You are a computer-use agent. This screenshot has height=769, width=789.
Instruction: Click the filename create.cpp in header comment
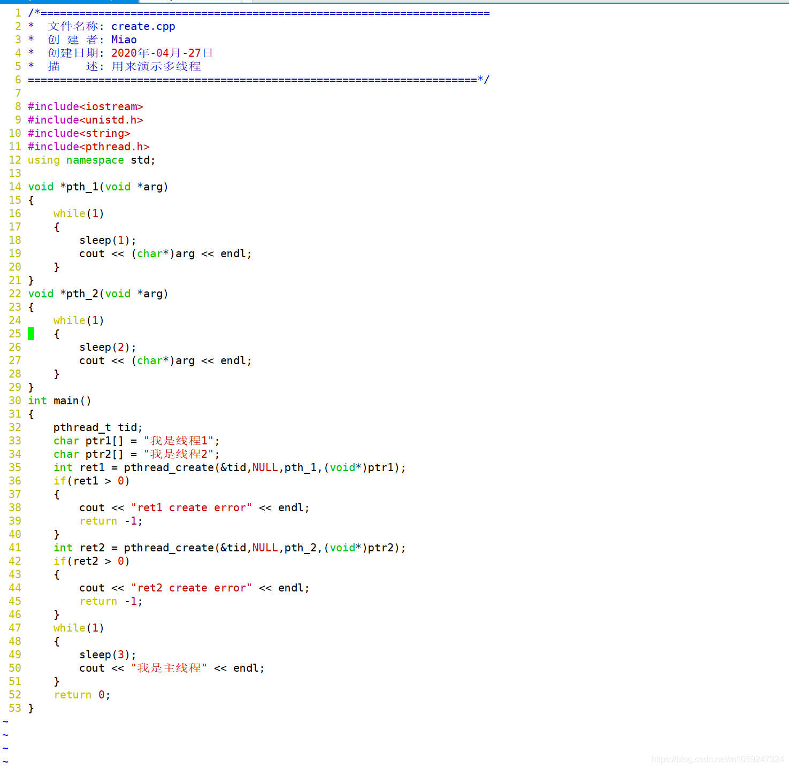[x=143, y=26]
